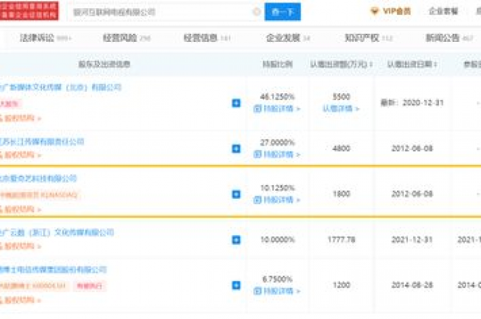Open the 爱奇艺科技有限公司 shareholder link
Image resolution: width=481 pixels, height=319 pixels.
tap(38, 178)
